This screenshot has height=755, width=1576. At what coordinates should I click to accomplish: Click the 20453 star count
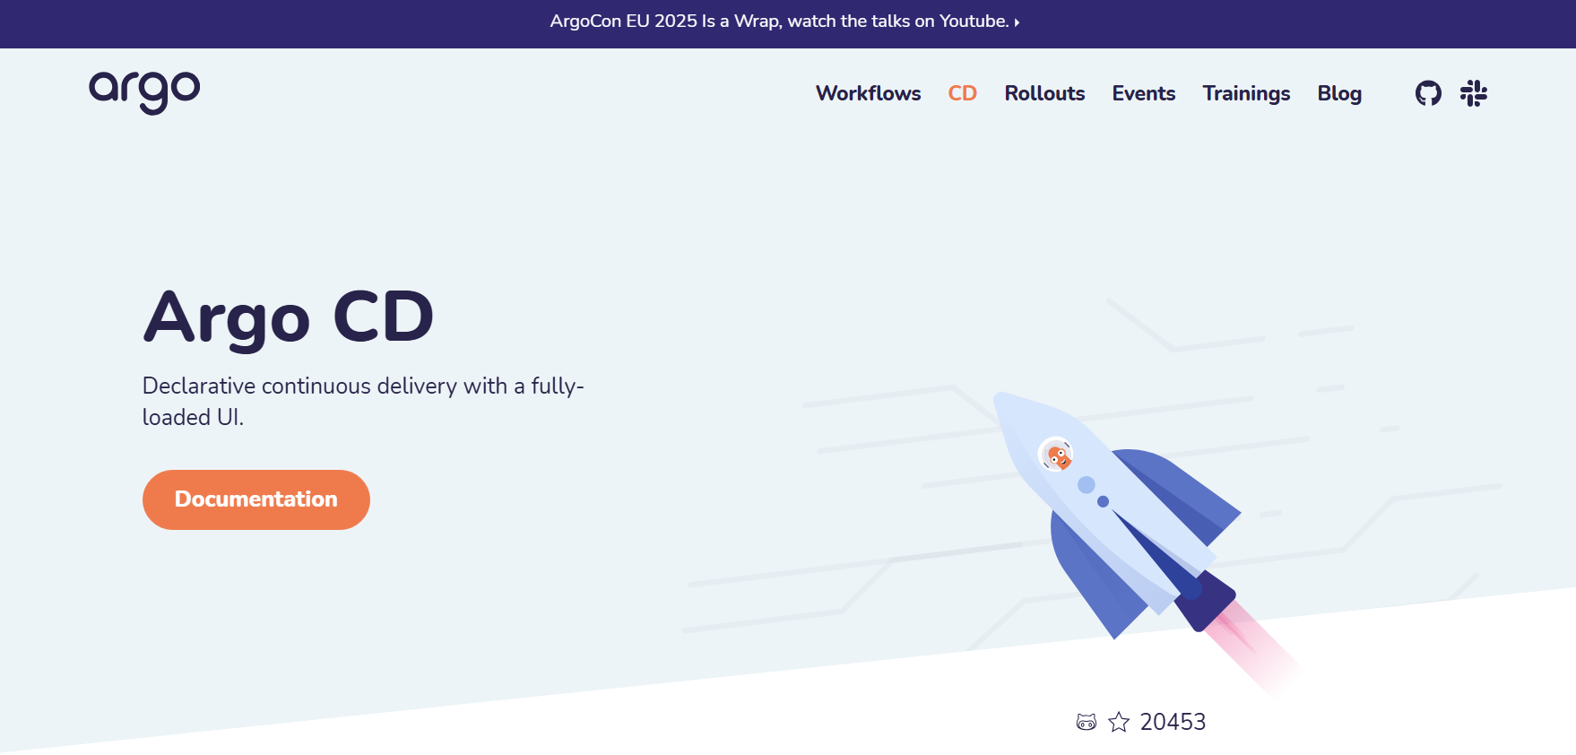[x=1173, y=722]
